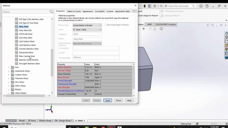Click the Design Library icon in task pane
Image resolution: width=228 pixels, height=128 pixels.
pyautogui.click(x=227, y=37)
